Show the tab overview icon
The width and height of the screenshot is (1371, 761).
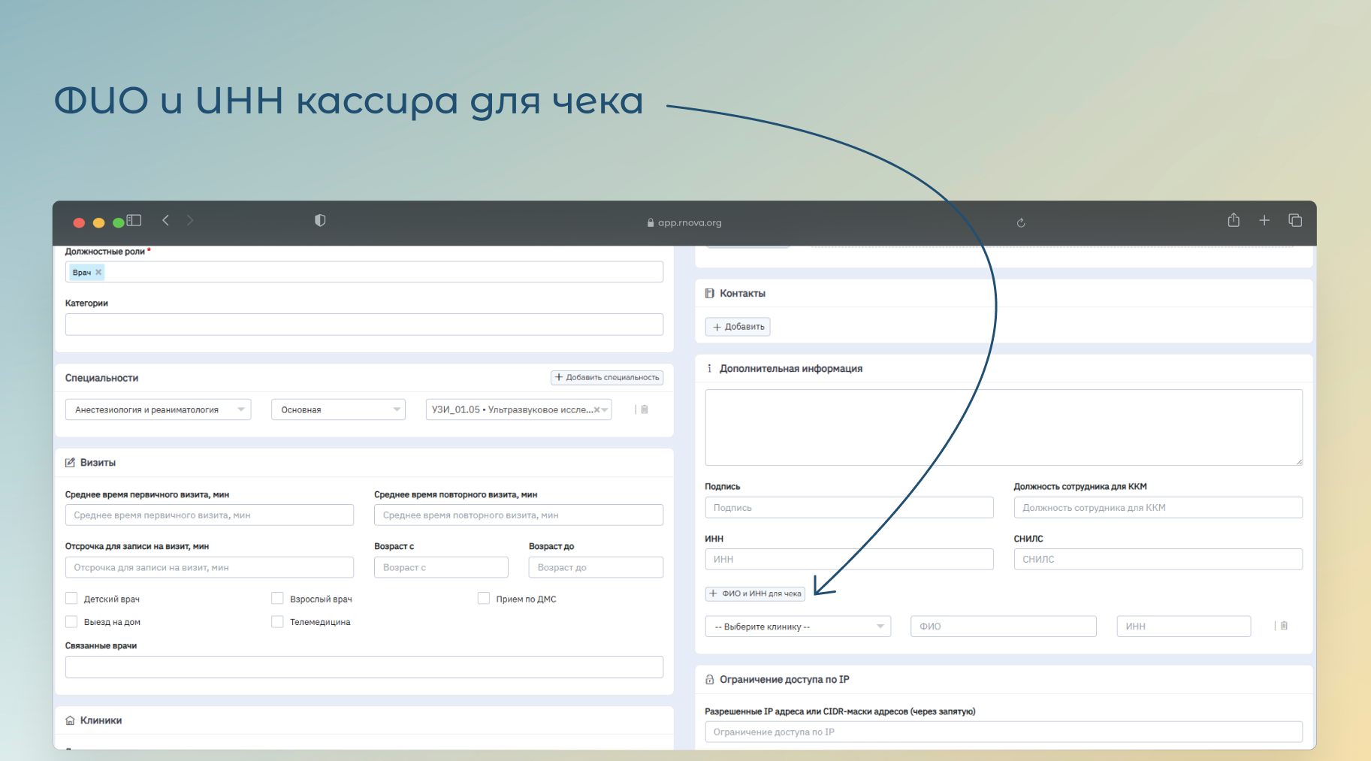pos(1295,221)
